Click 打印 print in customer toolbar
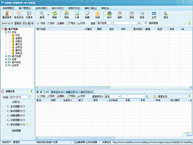 pyautogui.click(x=81, y=23)
